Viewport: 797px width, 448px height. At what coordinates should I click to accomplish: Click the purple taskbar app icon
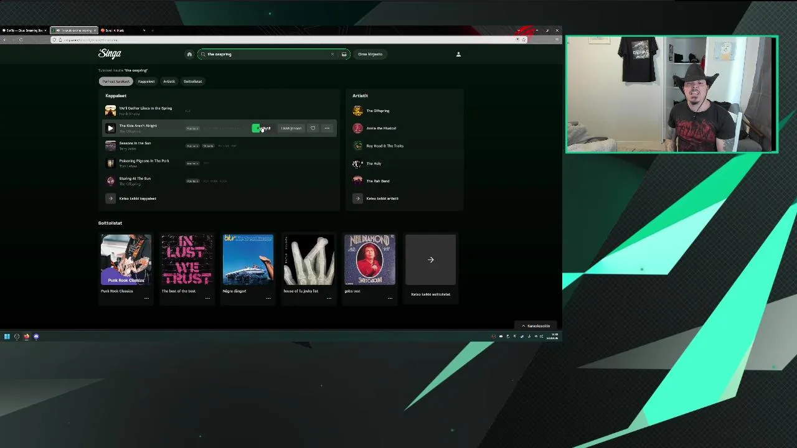tap(36, 337)
